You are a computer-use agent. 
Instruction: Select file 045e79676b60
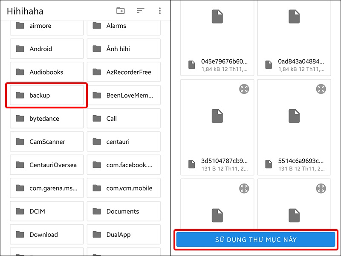click(217, 38)
